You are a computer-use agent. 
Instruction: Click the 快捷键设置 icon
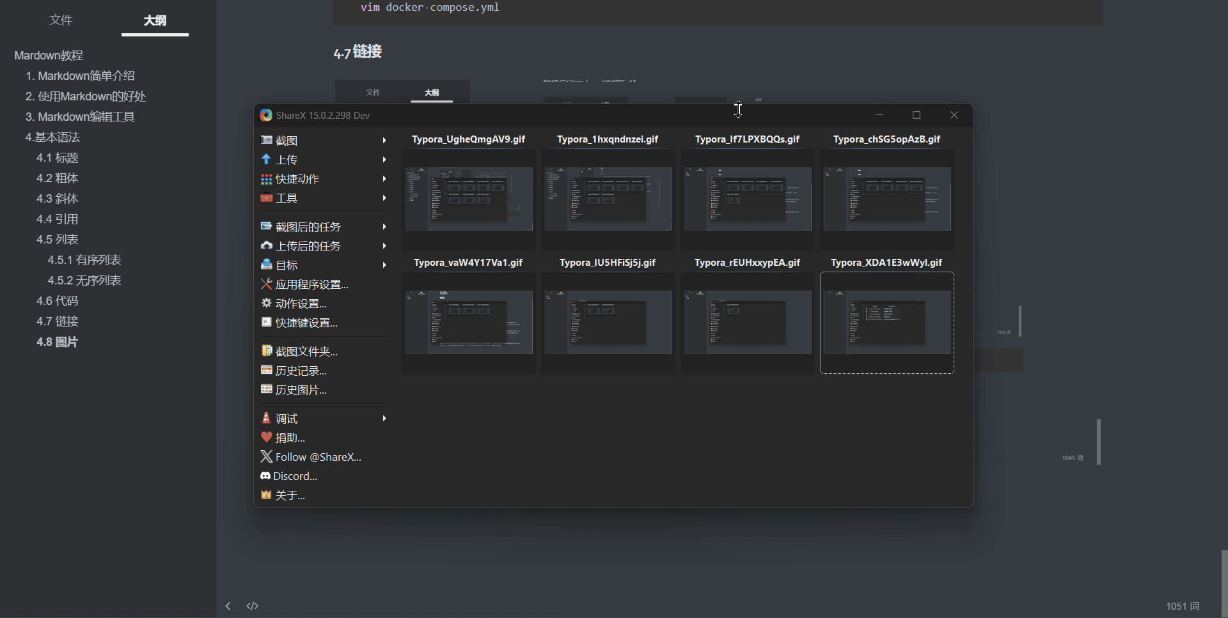pos(267,322)
